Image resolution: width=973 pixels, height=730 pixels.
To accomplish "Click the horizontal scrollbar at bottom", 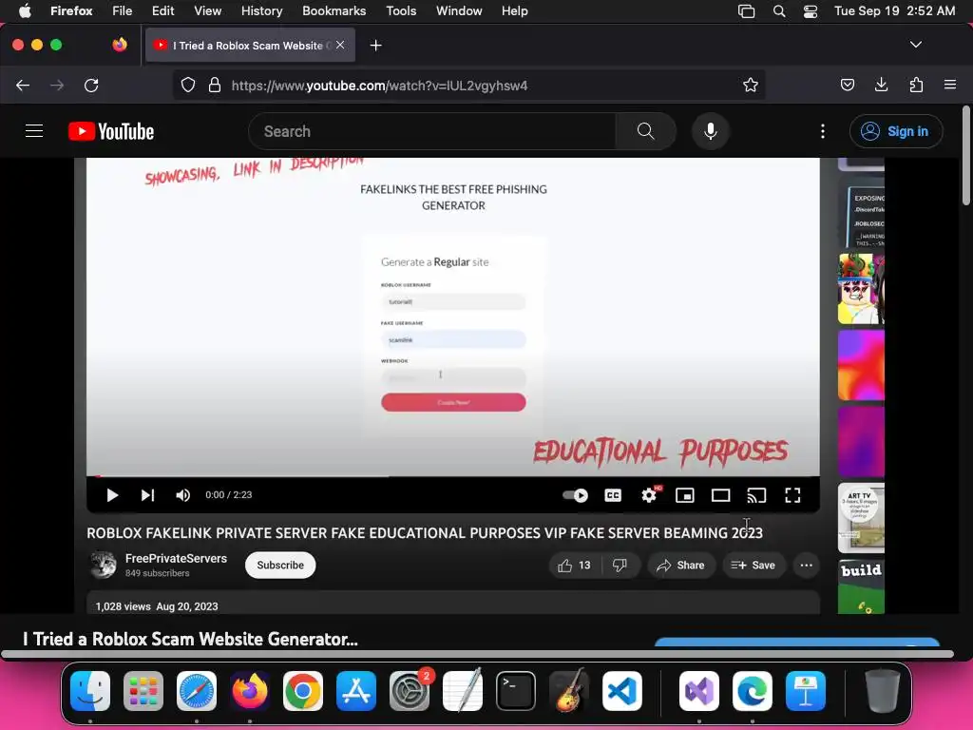I will pos(477,654).
